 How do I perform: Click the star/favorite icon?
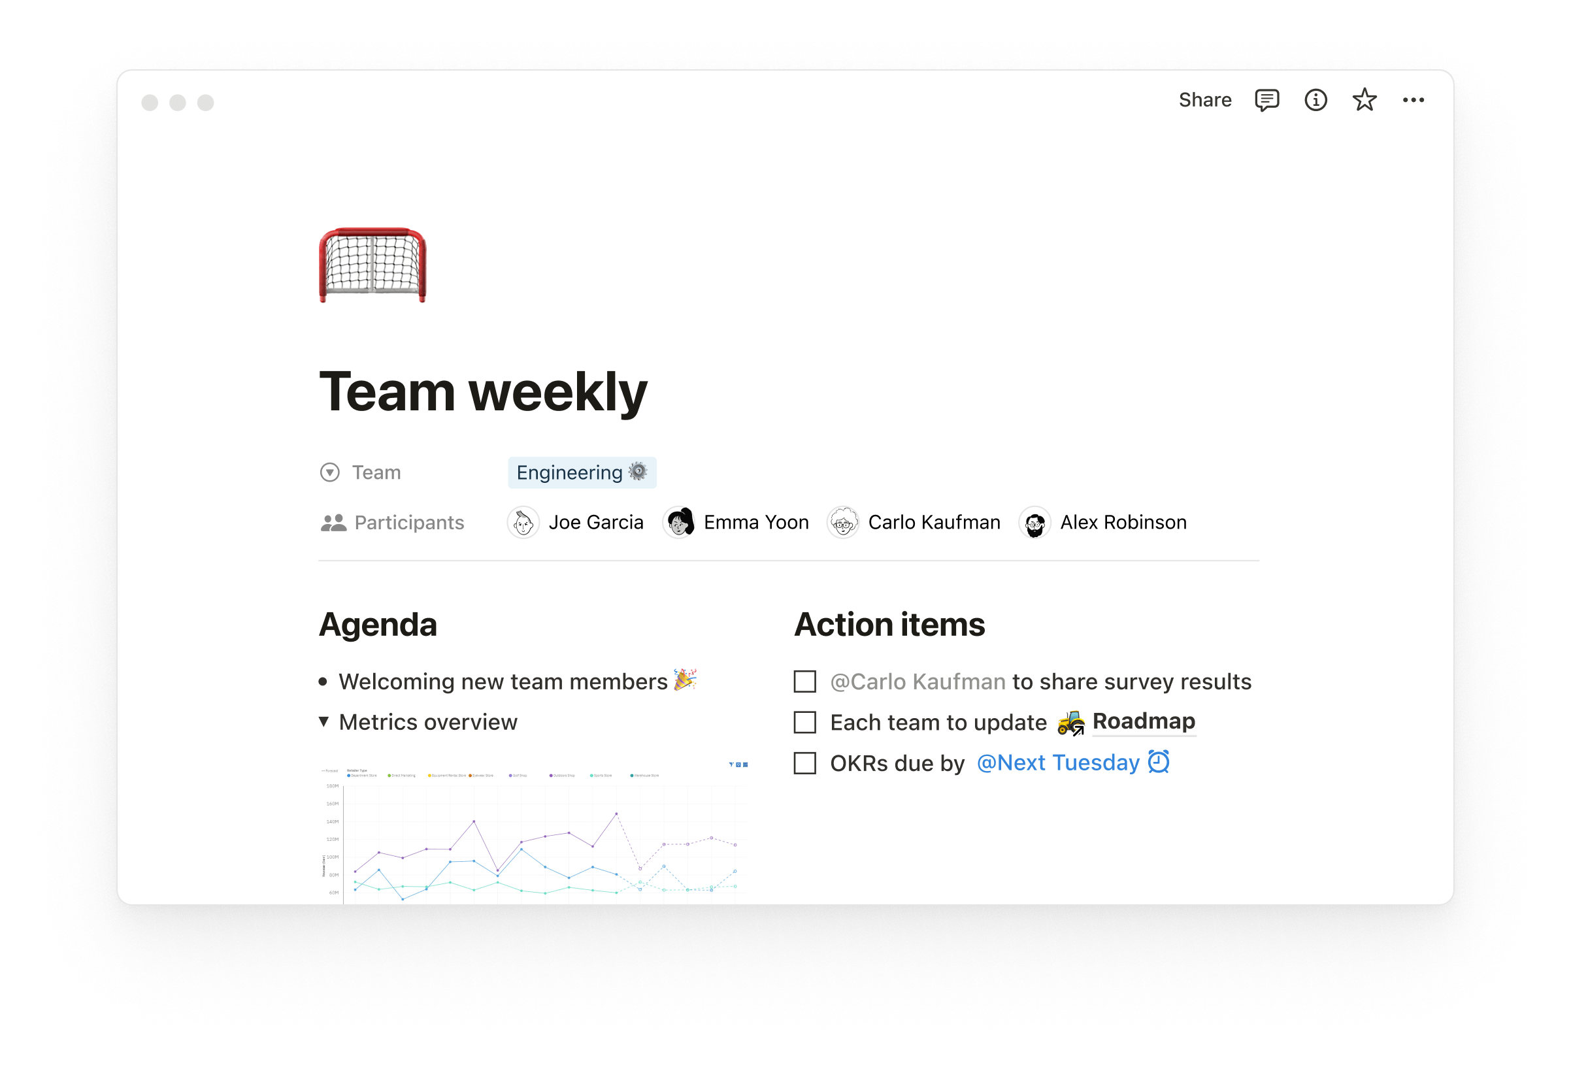[1366, 100]
